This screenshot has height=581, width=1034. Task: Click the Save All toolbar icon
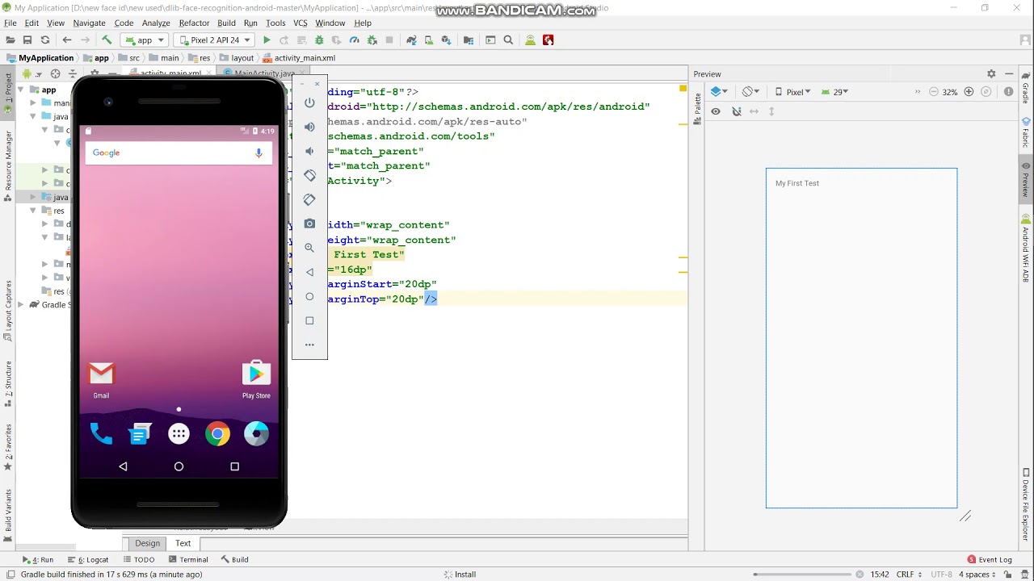(x=27, y=40)
